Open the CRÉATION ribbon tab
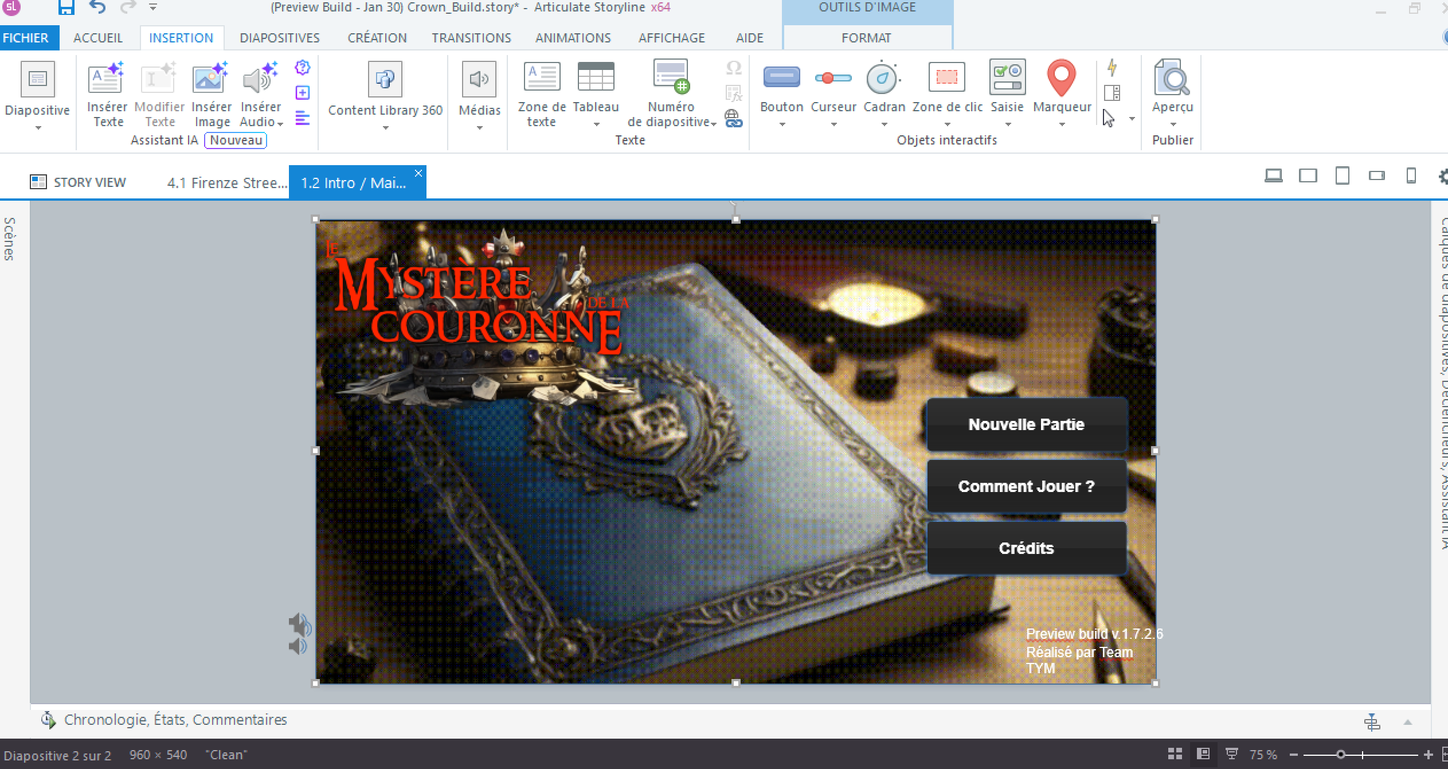The height and width of the screenshot is (769, 1448). [377, 38]
